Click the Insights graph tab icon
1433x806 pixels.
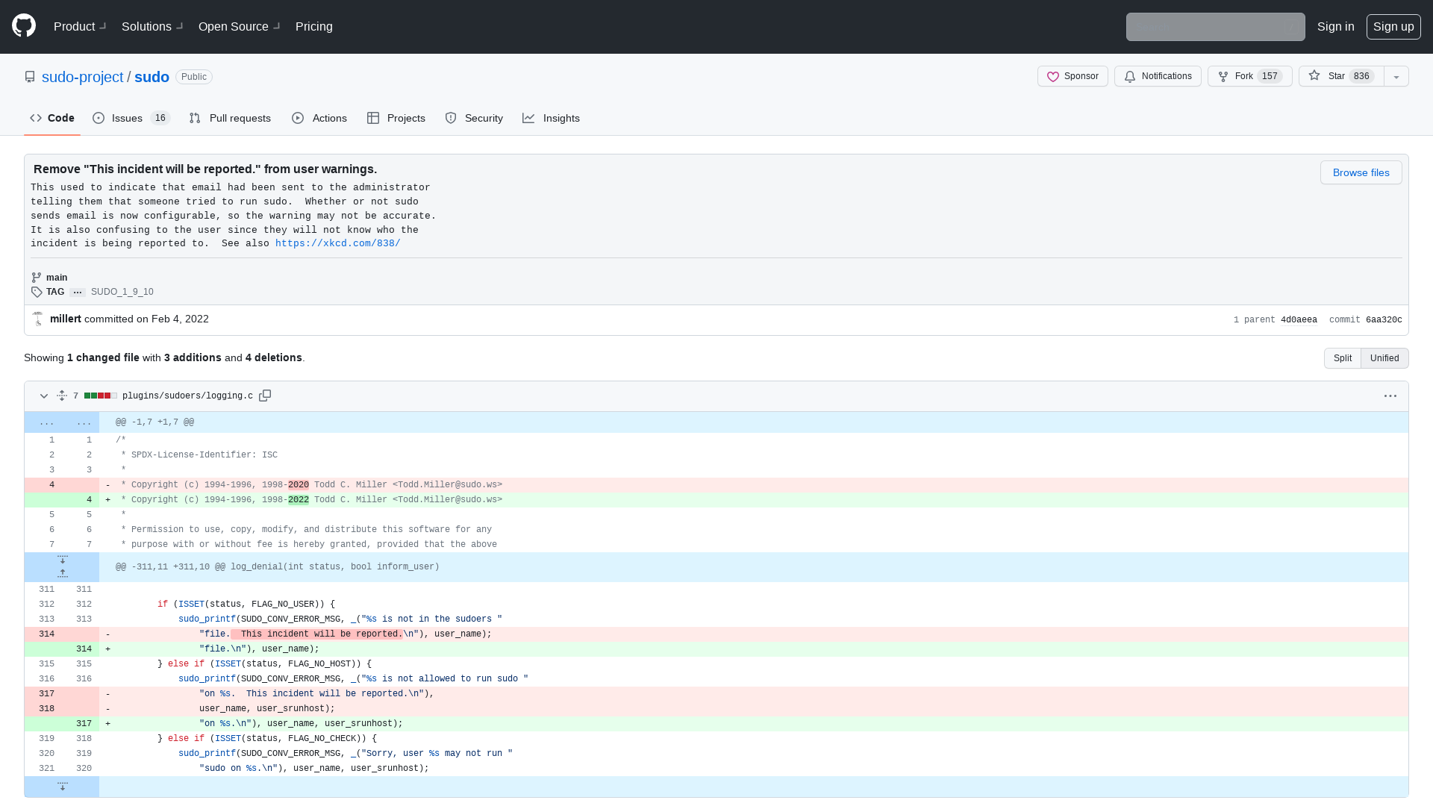pyautogui.click(x=528, y=118)
